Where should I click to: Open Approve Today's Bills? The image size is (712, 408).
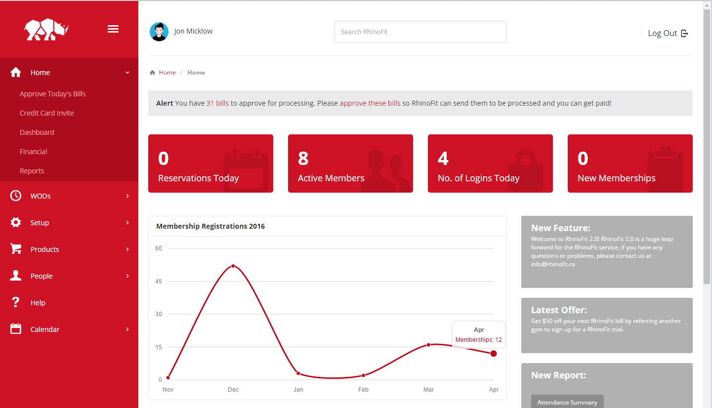pyautogui.click(x=53, y=94)
